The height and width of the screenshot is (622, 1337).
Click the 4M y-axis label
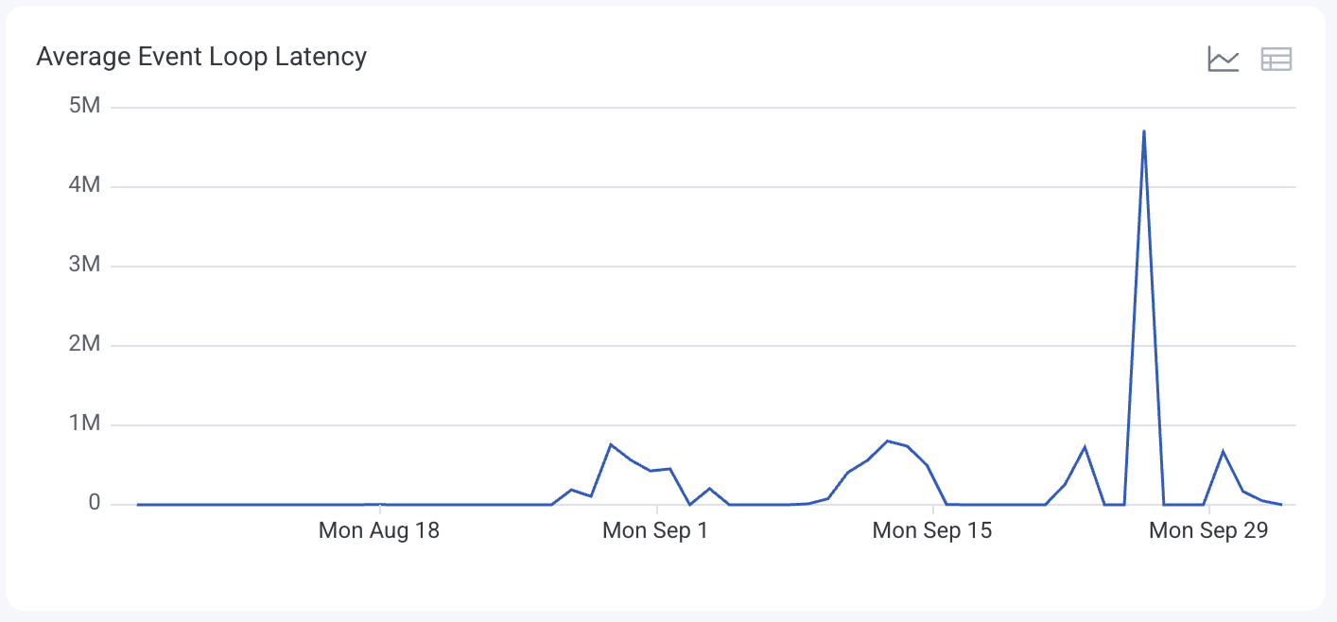[x=85, y=185]
